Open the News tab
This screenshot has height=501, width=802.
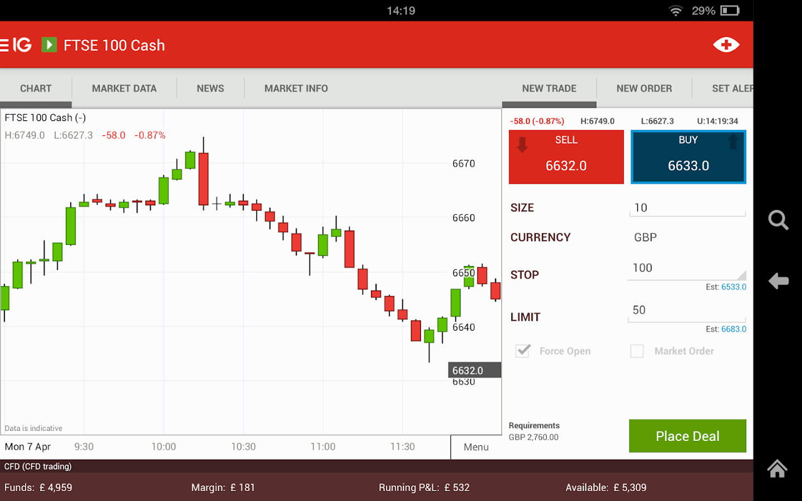coord(211,89)
